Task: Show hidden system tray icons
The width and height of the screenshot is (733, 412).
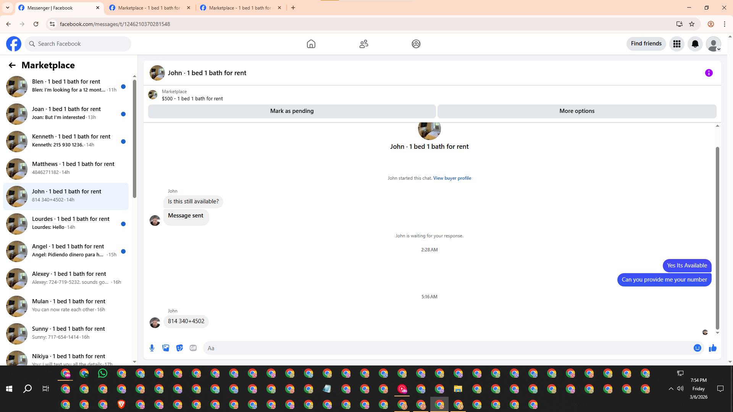Action: [671, 389]
